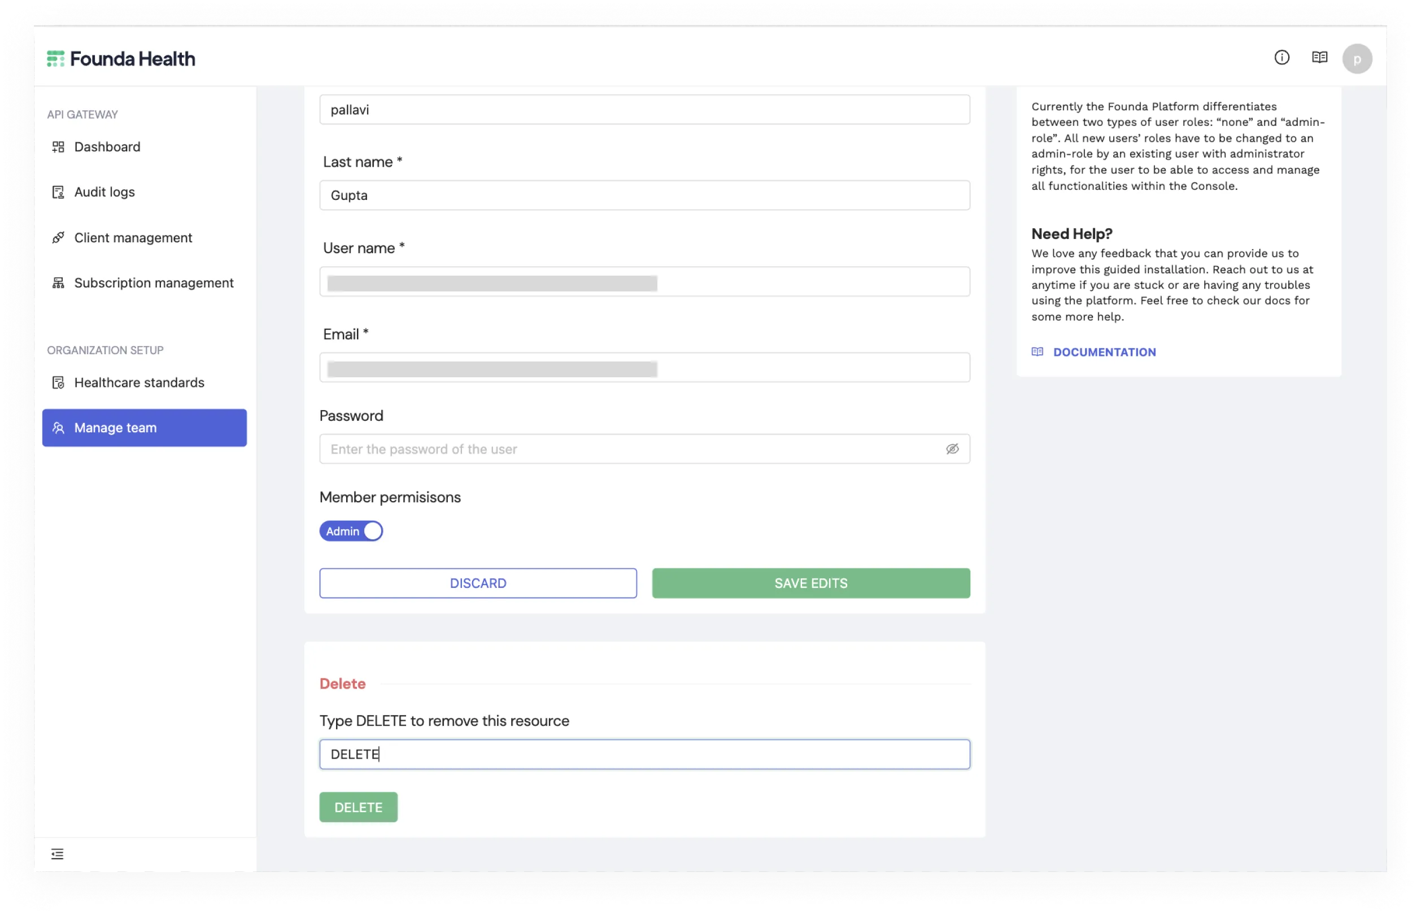
Task: Click the Email input field
Action: point(644,367)
